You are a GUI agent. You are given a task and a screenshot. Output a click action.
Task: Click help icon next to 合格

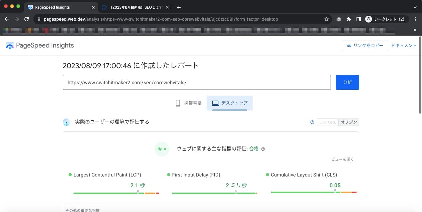(263, 149)
